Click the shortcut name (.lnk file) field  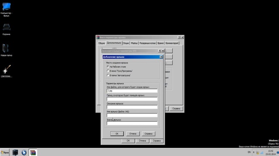pos(132,115)
